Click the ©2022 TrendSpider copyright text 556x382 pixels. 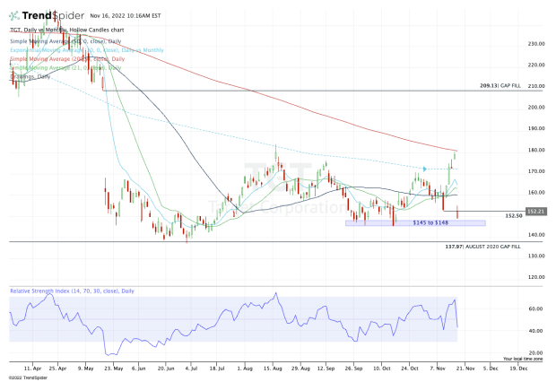tap(28, 378)
